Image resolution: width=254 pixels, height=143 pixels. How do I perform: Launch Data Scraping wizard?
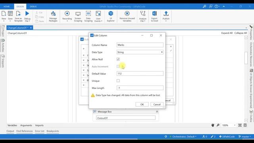[88, 16]
